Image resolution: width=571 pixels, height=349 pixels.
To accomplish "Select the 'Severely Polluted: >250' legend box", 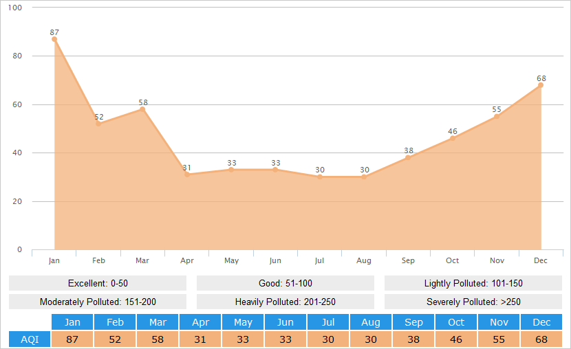I will coord(473,302).
